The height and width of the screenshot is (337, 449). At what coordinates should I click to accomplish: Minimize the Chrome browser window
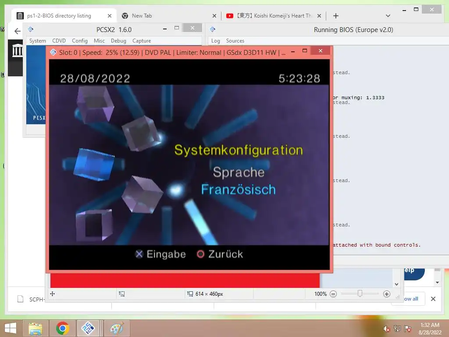coord(404,10)
